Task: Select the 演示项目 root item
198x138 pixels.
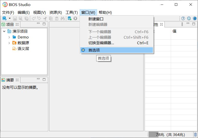Action: tap(17, 31)
